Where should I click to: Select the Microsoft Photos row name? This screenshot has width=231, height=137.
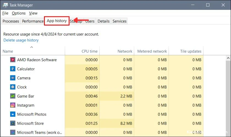click(32, 114)
